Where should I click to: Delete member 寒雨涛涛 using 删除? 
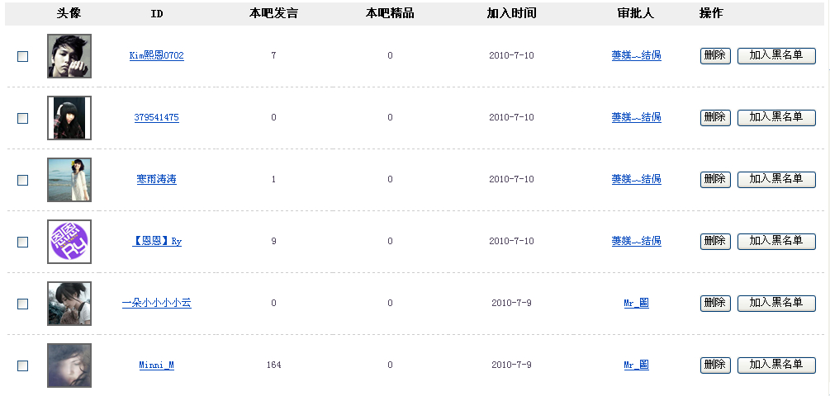click(x=715, y=179)
